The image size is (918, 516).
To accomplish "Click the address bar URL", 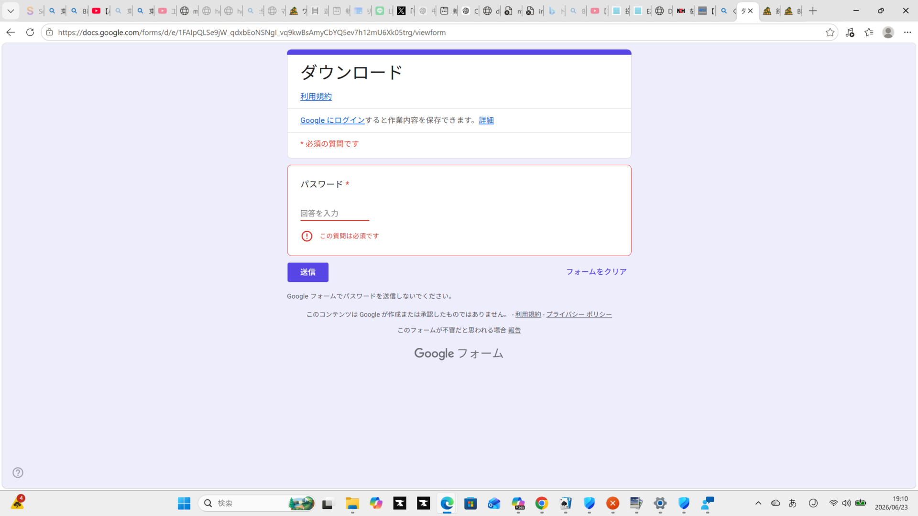I will (252, 32).
